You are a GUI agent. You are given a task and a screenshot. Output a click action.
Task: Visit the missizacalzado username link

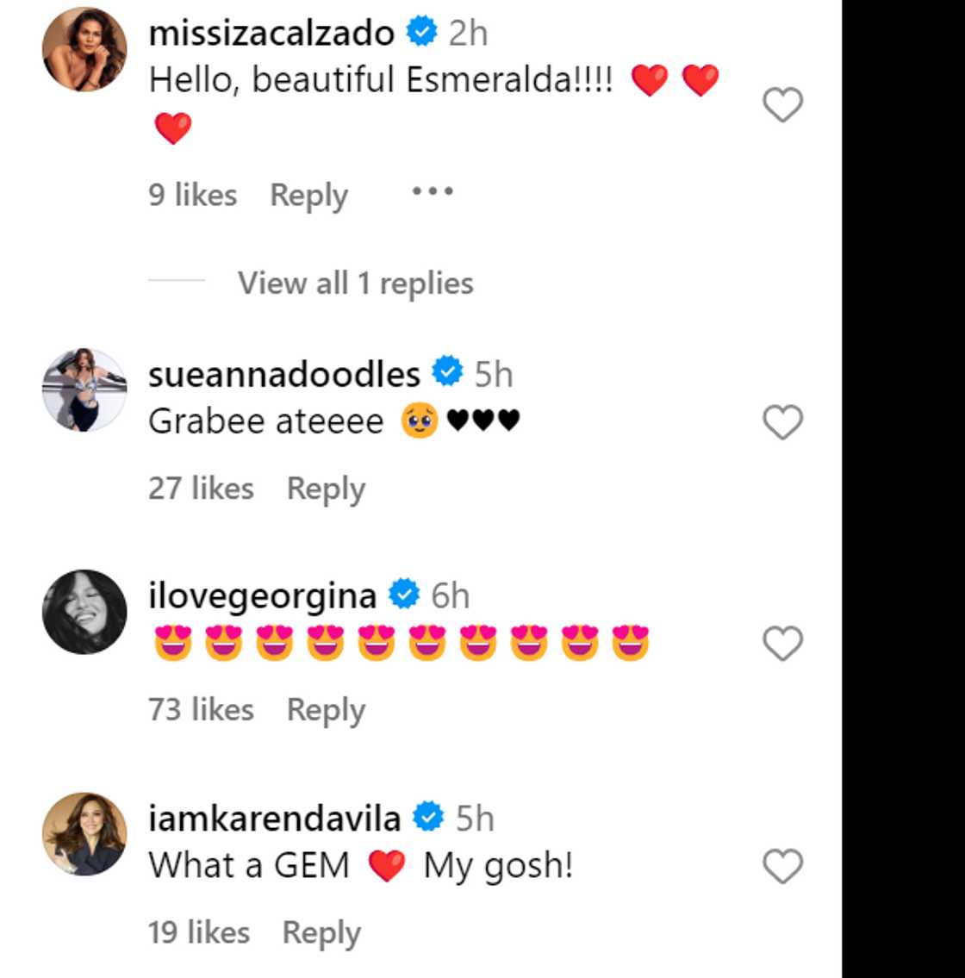tap(271, 34)
